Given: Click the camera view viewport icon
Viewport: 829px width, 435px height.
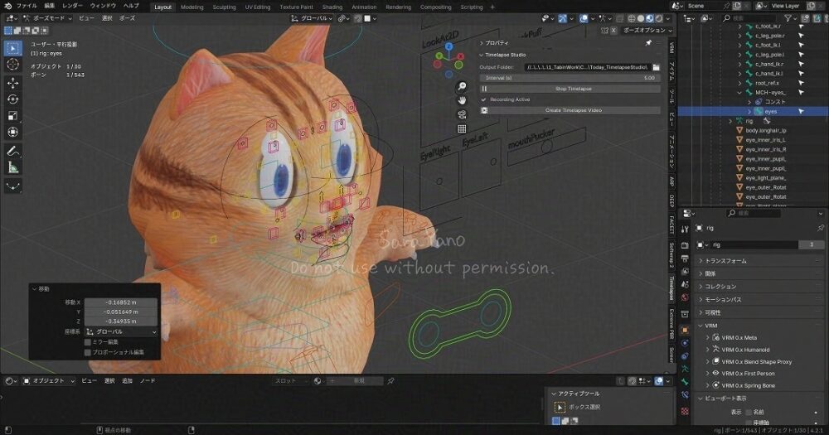Looking at the screenshot, I should [462, 114].
